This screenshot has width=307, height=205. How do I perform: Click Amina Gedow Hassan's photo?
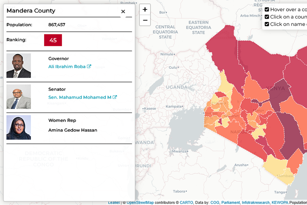click(19, 127)
